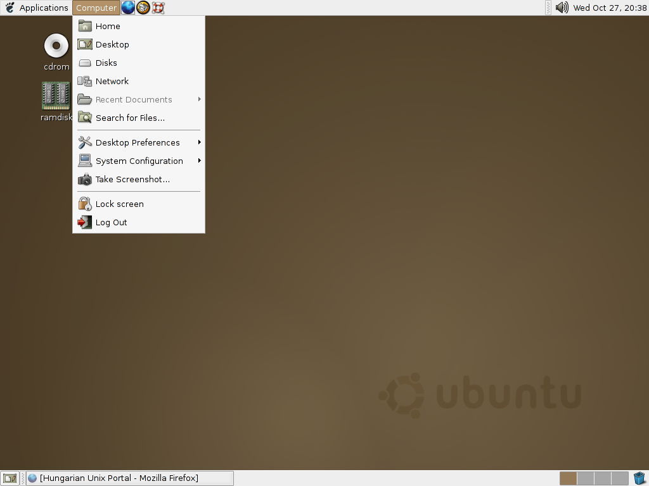
Task: Click the Recent Documents label
Action: click(x=134, y=99)
